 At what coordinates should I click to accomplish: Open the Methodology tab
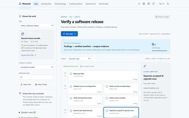60,4
